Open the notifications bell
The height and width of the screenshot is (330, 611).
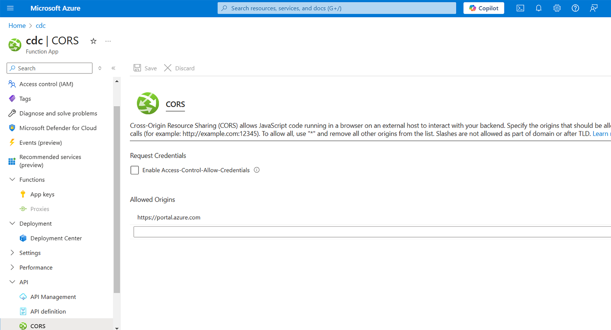[539, 8]
